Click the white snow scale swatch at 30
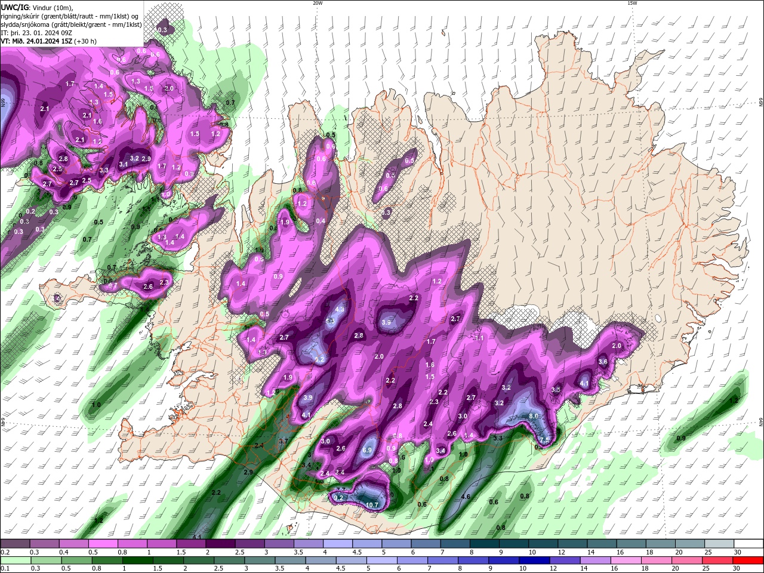 click(749, 544)
